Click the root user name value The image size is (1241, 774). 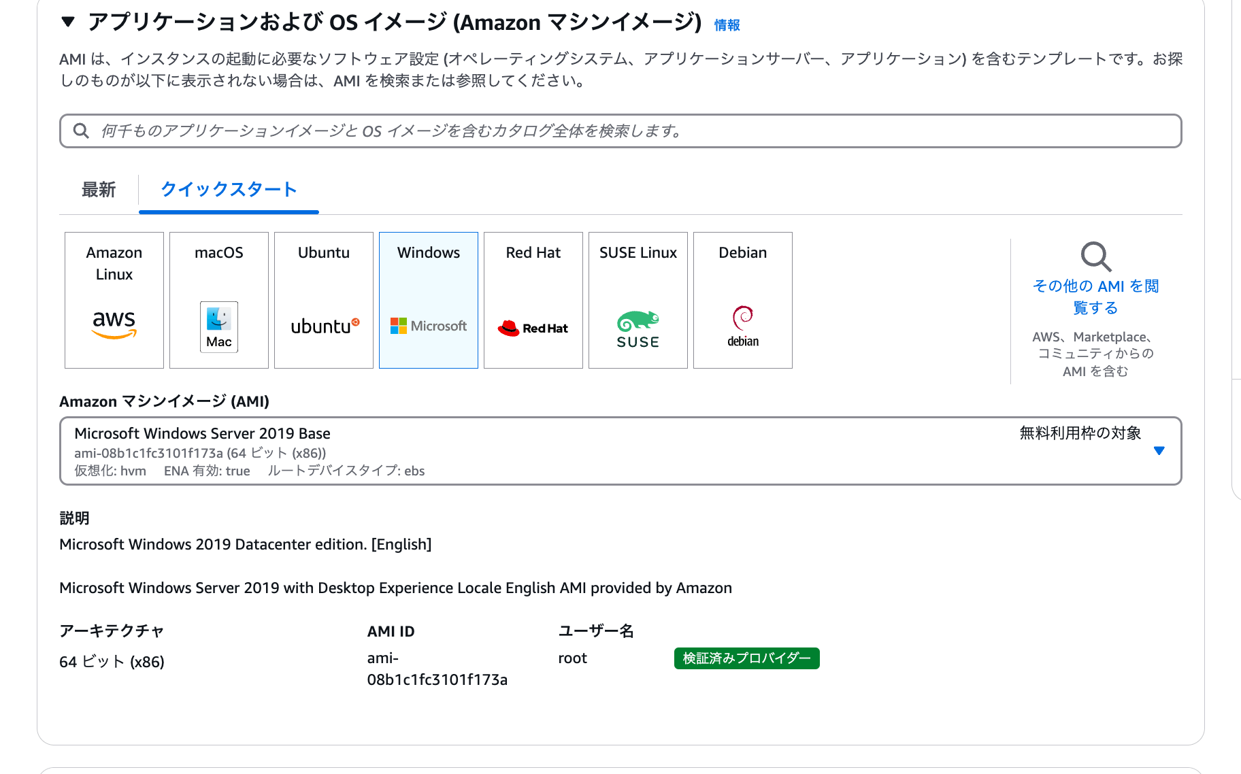coord(573,658)
